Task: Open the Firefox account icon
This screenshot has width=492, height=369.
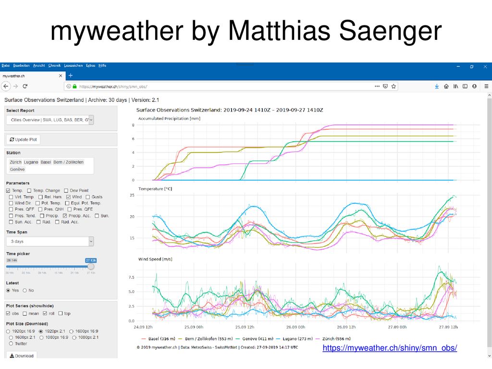Action: (474, 86)
